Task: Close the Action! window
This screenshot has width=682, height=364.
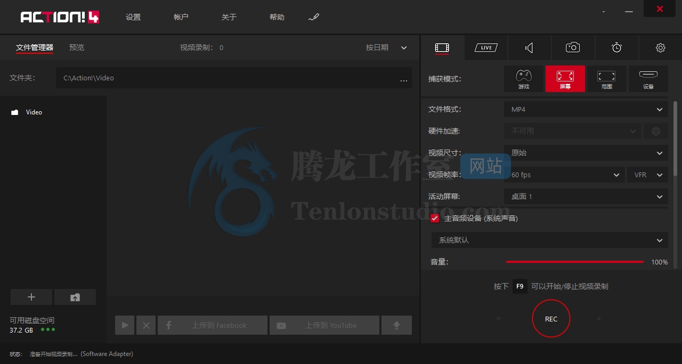Action: pos(660,9)
